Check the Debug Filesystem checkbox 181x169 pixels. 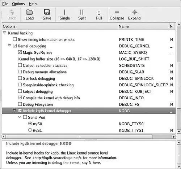(x=20, y=104)
